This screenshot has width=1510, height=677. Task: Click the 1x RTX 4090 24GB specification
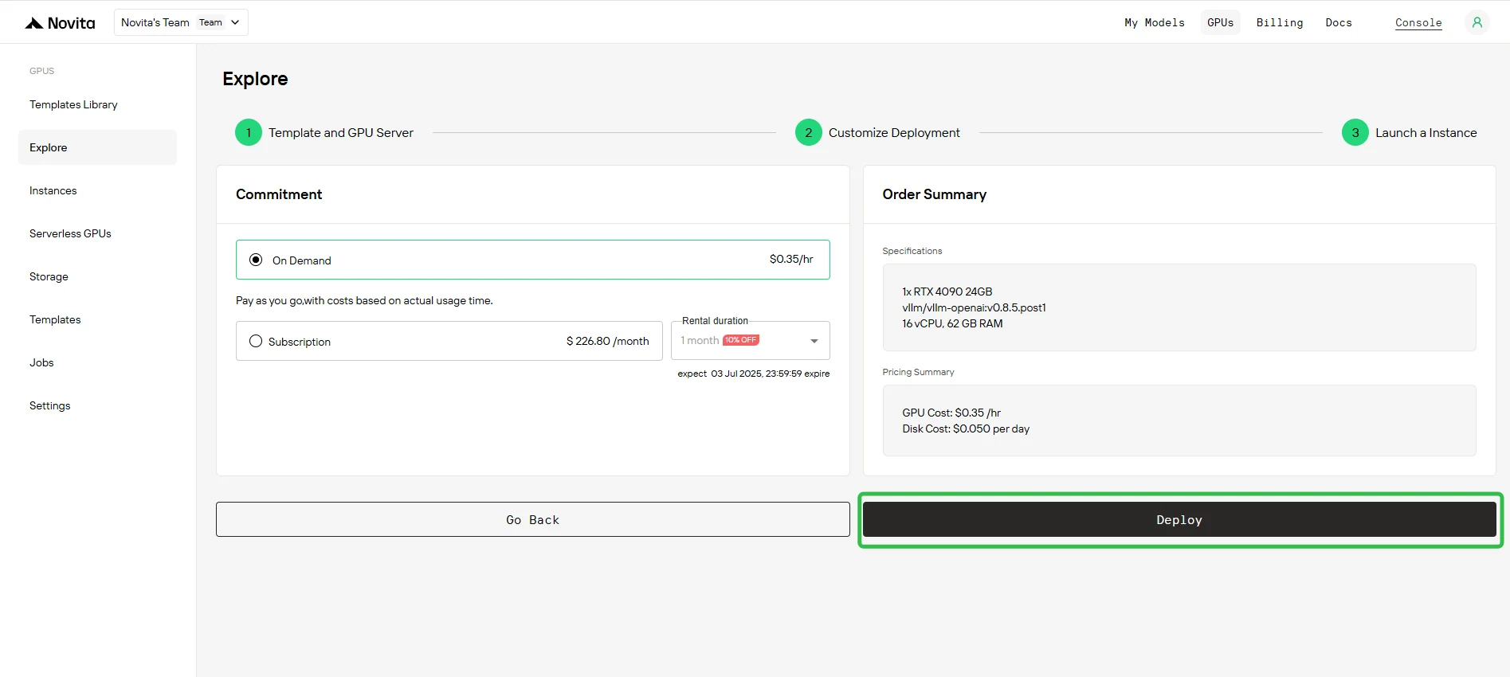[x=947, y=292]
